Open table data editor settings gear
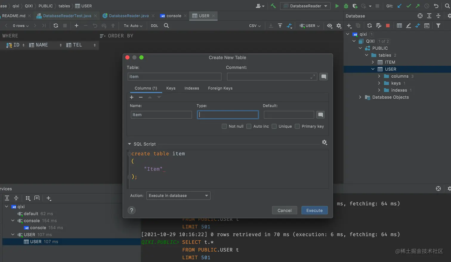The width and height of the screenshot is (451, 262). 339,26
